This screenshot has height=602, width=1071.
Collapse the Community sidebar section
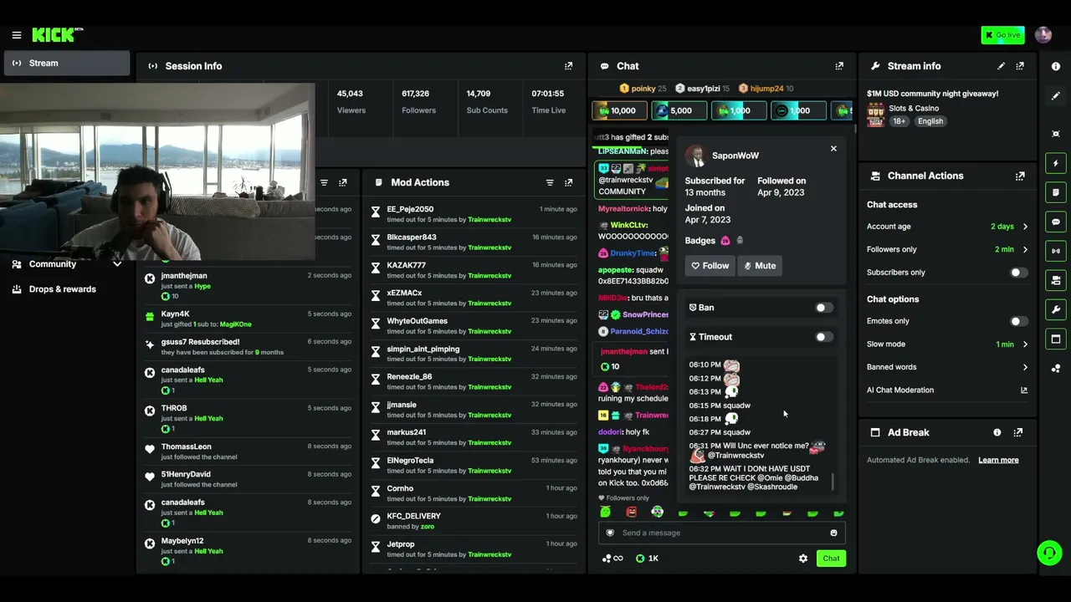tap(117, 264)
